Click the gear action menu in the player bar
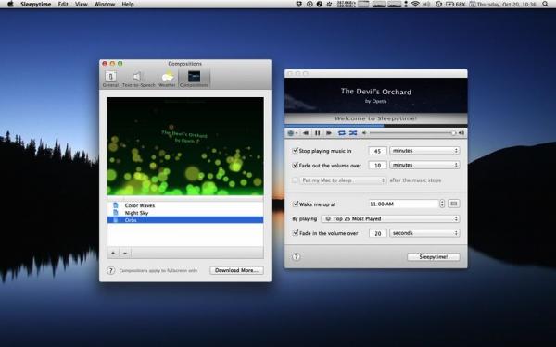The height and width of the screenshot is (347, 556). tap(293, 133)
